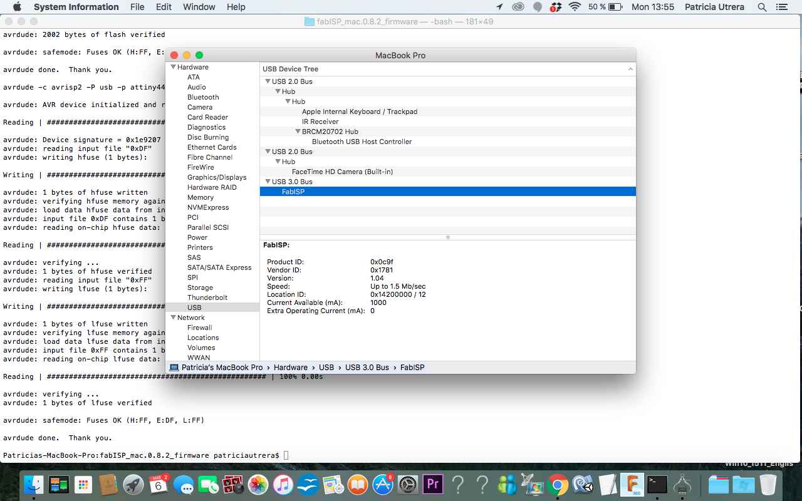Collapse the Network sidebar section
The image size is (802, 501).
(173, 318)
